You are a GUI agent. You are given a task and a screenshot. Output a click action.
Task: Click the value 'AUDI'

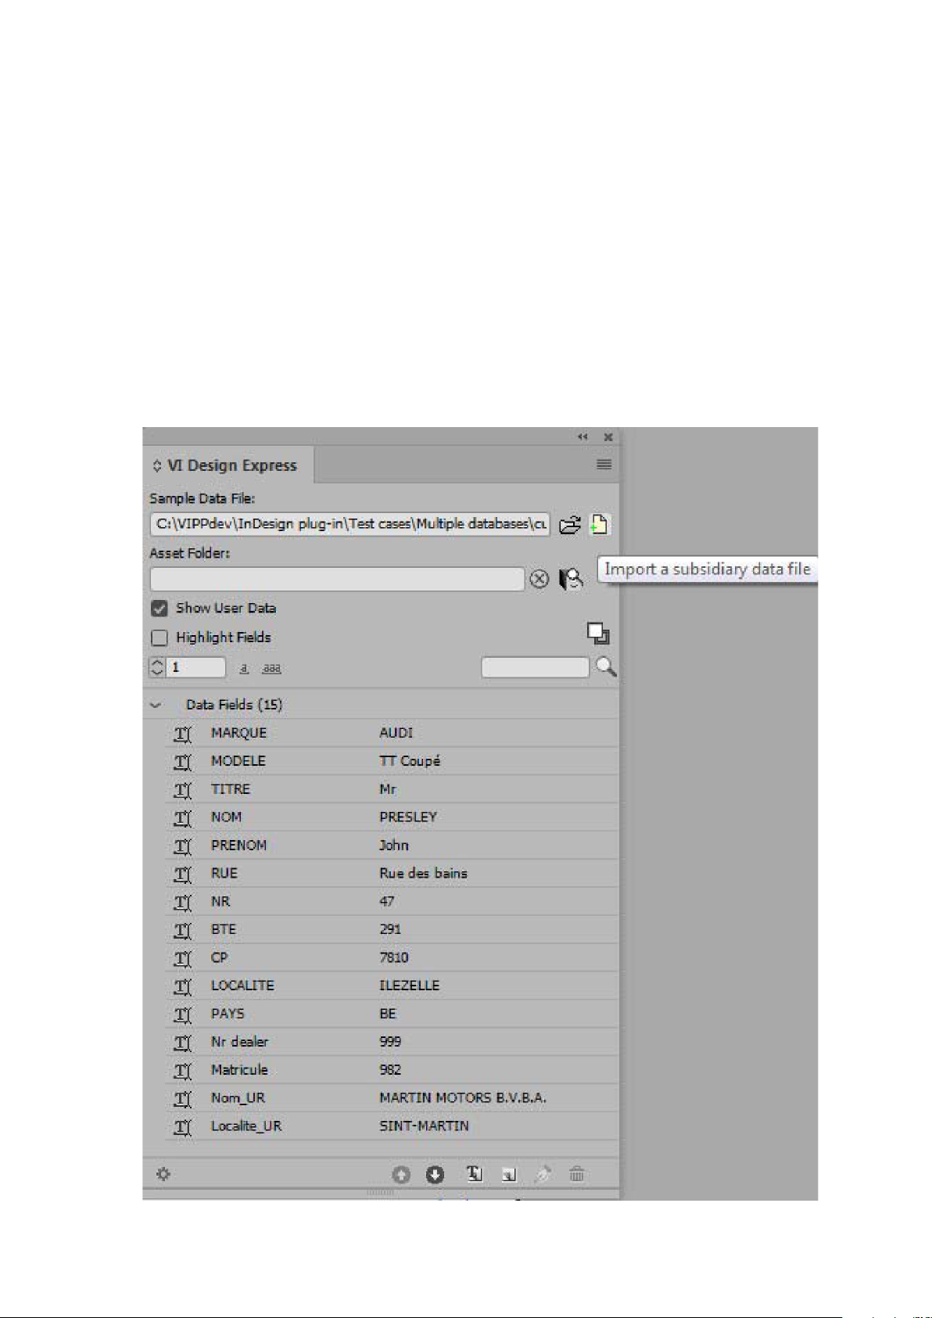click(396, 733)
